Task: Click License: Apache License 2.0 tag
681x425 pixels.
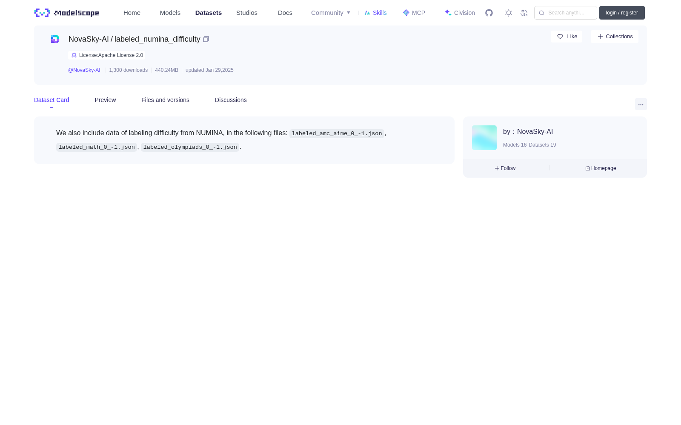Action: click(107, 55)
